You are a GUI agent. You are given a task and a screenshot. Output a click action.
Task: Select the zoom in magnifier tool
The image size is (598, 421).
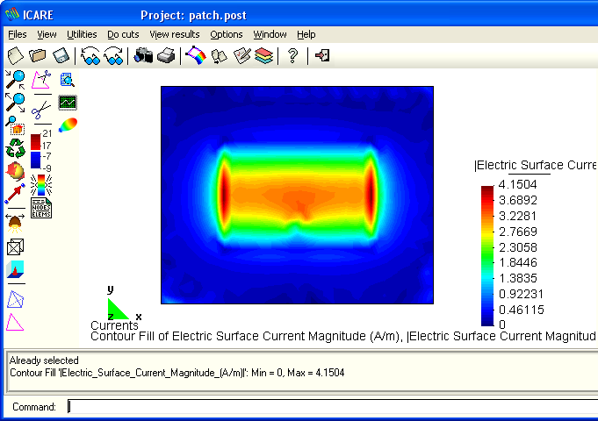point(15,80)
